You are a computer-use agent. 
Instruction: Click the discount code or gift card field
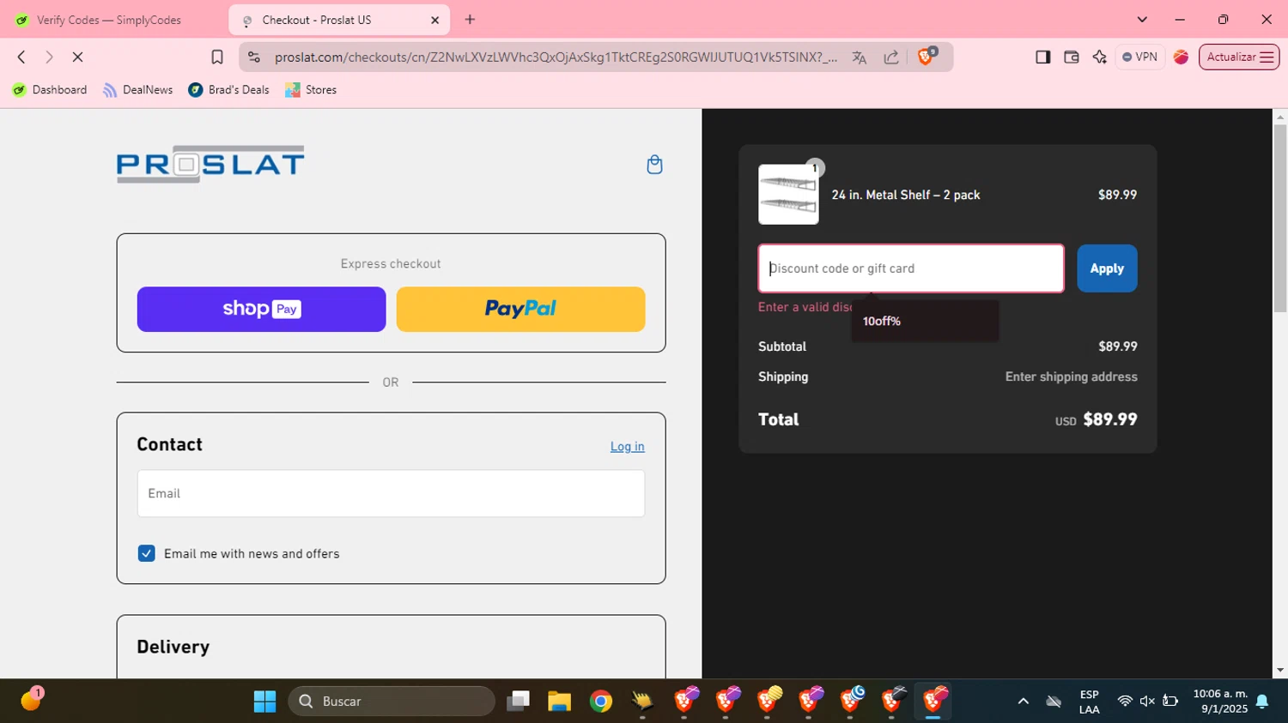click(911, 268)
